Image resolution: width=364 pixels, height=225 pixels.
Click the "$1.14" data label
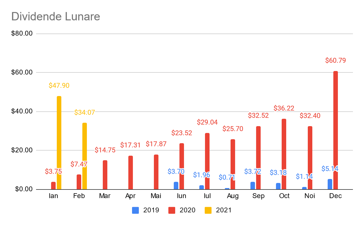pos(304,177)
